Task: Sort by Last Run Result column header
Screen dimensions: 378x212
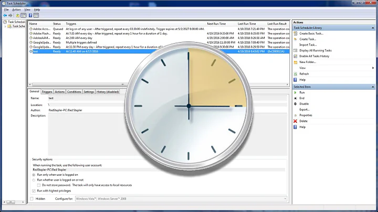Action: [277, 24]
